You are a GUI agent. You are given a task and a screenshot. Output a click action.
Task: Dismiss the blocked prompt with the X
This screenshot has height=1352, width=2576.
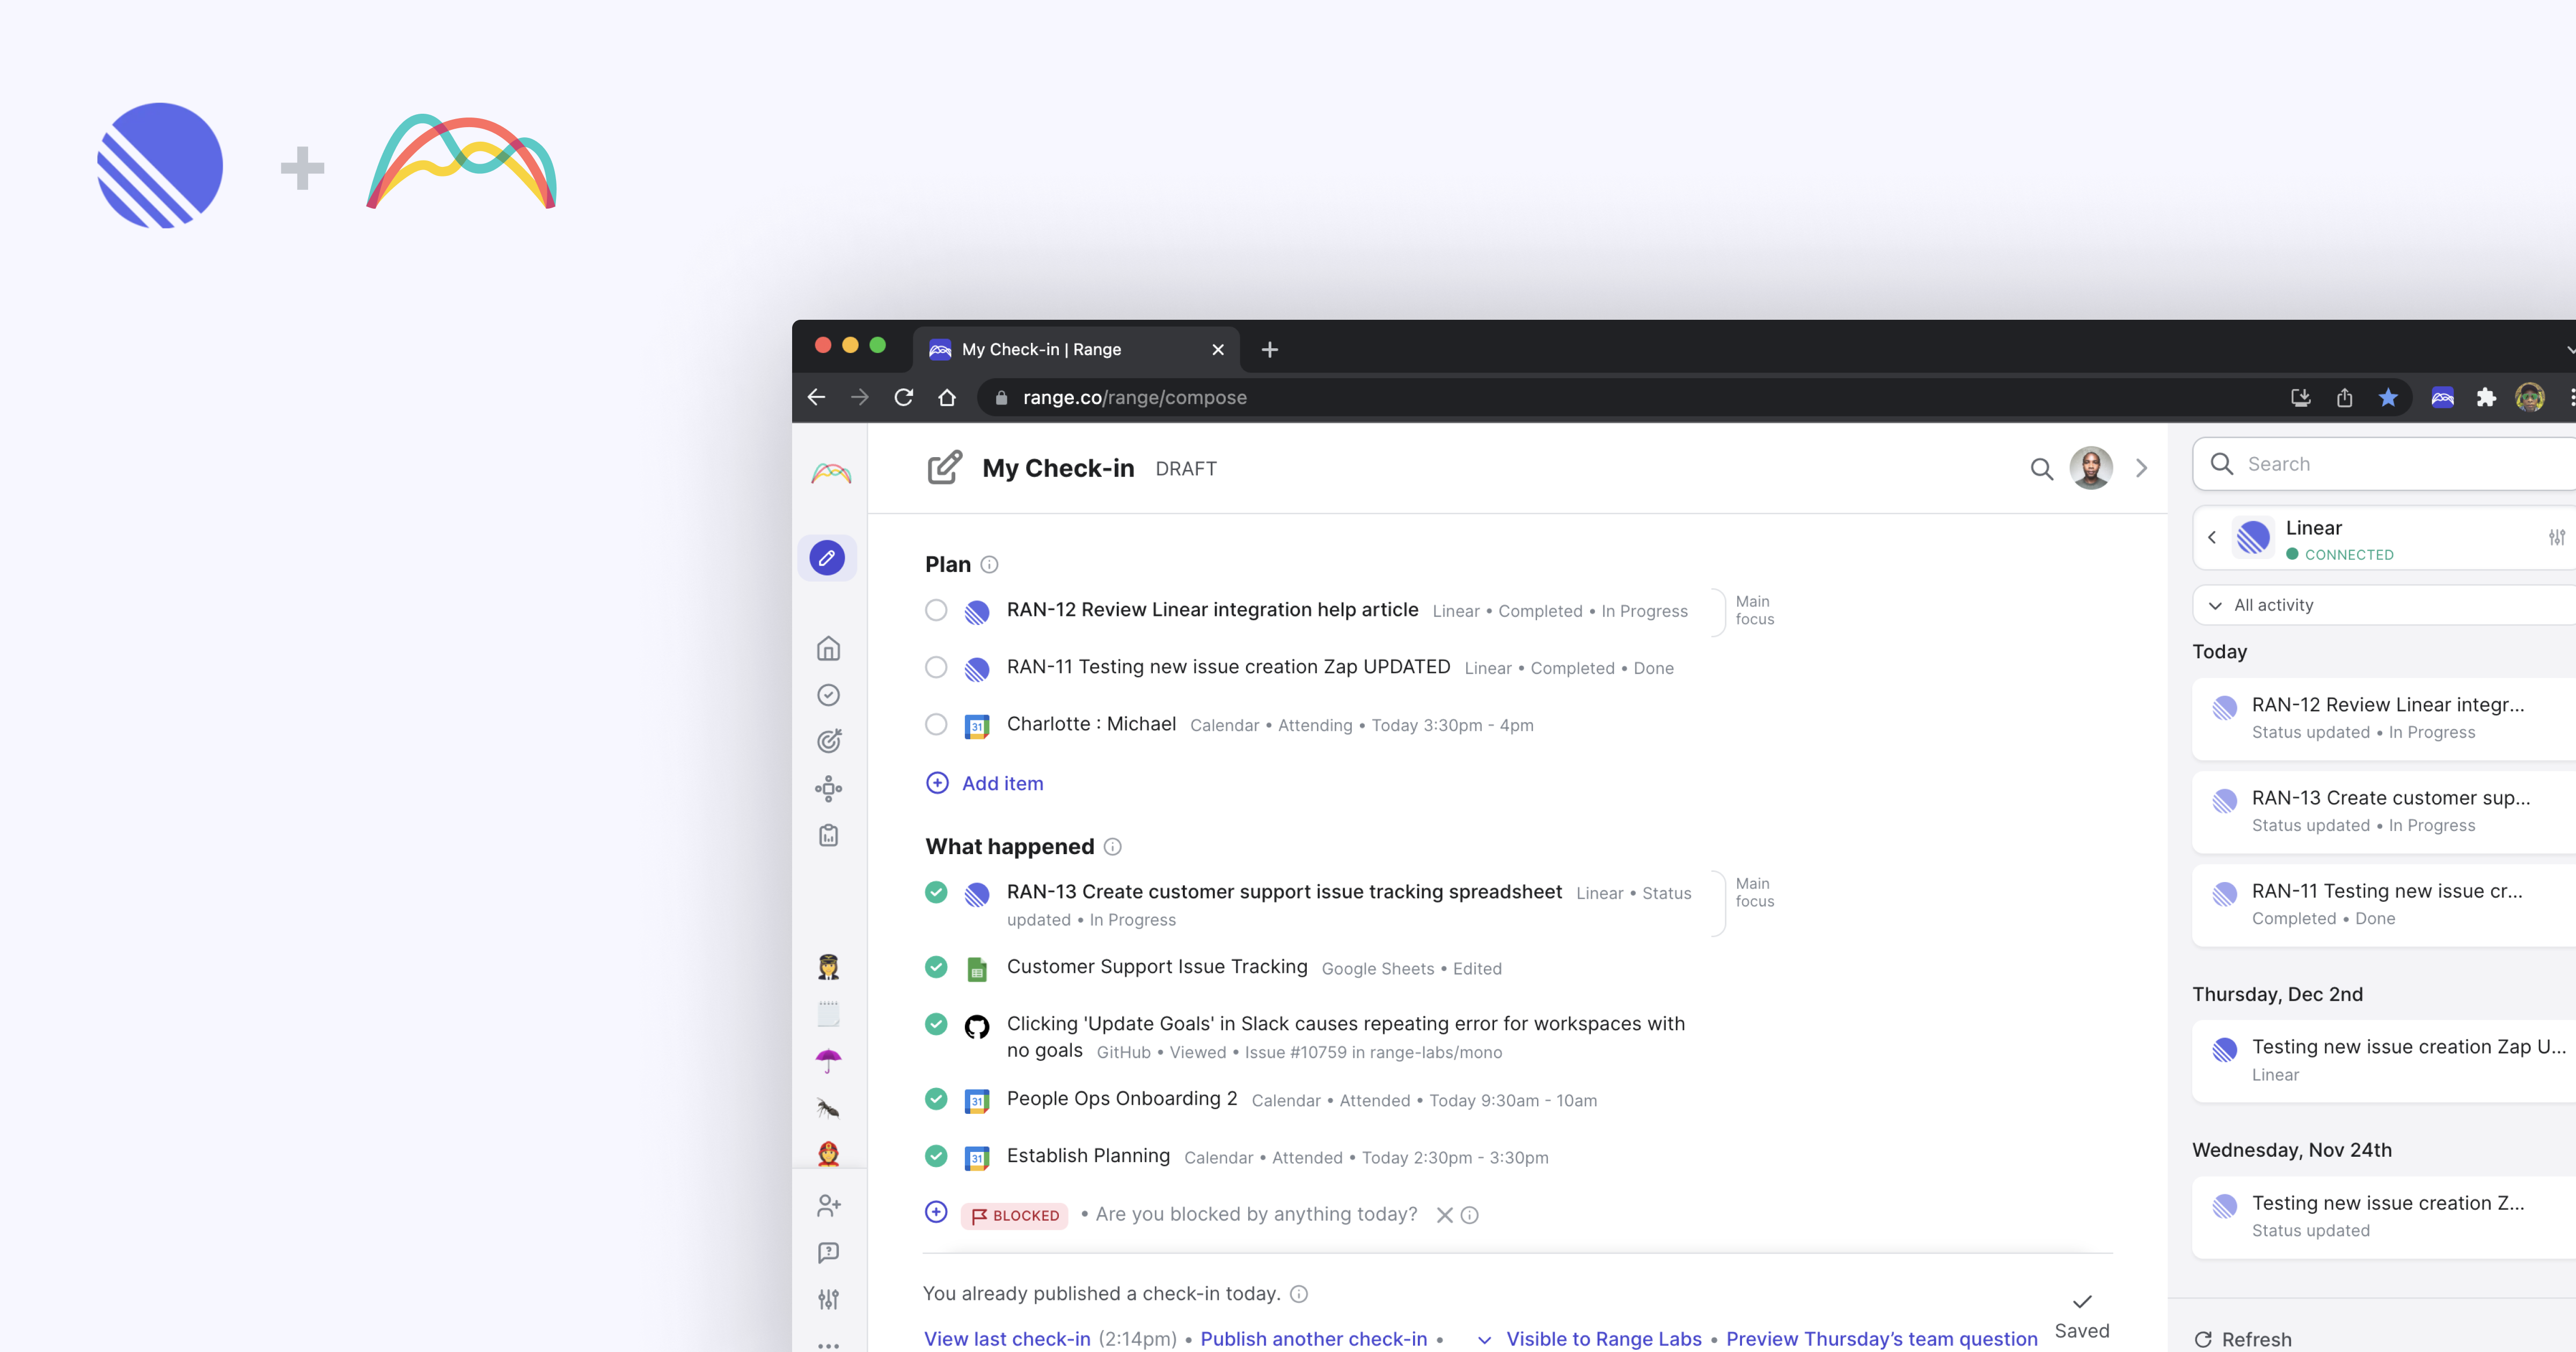tap(1444, 1215)
